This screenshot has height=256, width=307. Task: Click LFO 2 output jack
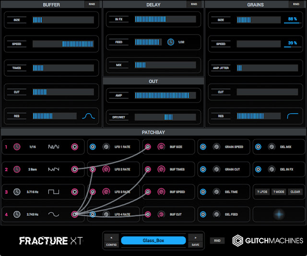coord(75,169)
